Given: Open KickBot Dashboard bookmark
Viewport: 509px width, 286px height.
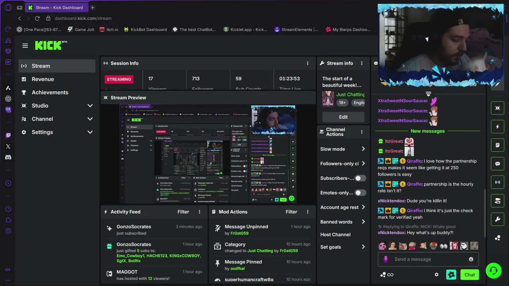Looking at the screenshot, I should 145,29.
